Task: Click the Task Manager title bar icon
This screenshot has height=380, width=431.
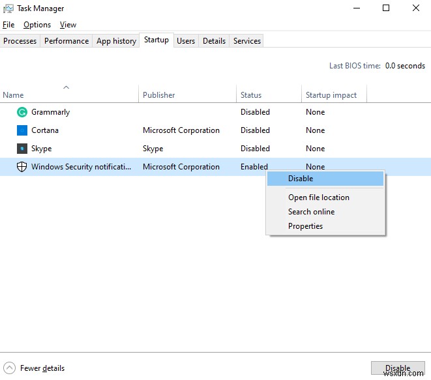Action: click(x=8, y=8)
